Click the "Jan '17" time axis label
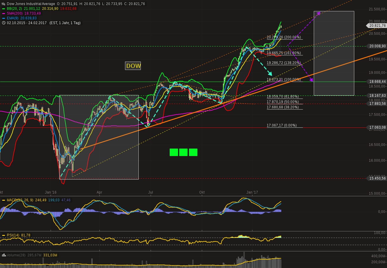The width and height of the screenshot is (387, 268). [x=252, y=192]
